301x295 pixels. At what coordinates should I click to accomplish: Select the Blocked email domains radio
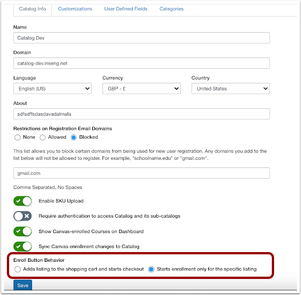pyautogui.click(x=74, y=137)
